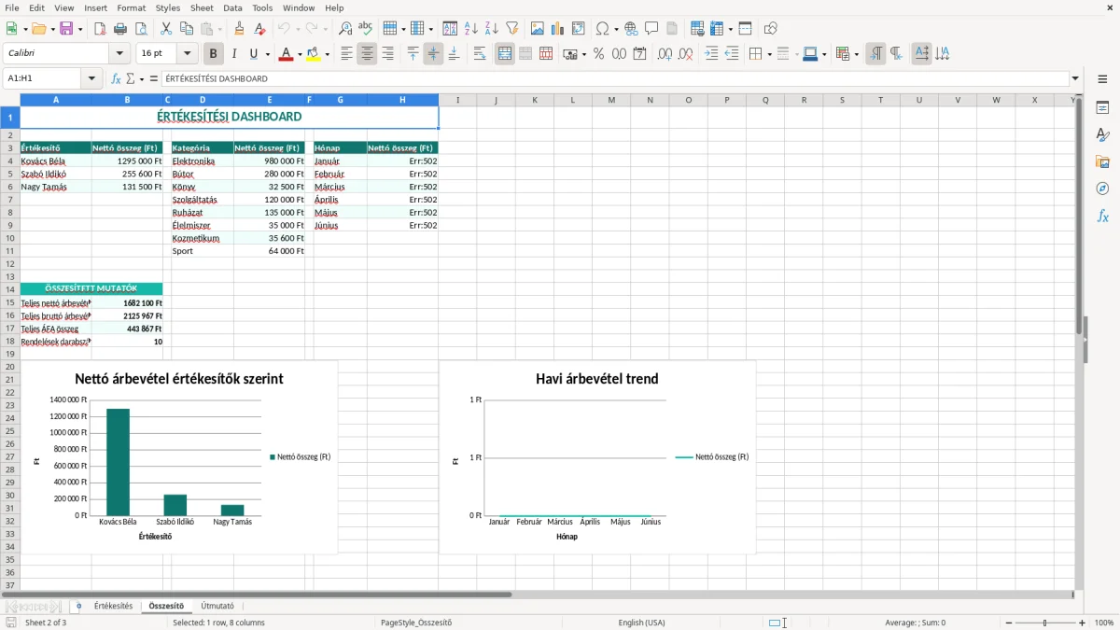Toggle Wrap Text
1120x630 pixels.
pyautogui.click(x=480, y=54)
